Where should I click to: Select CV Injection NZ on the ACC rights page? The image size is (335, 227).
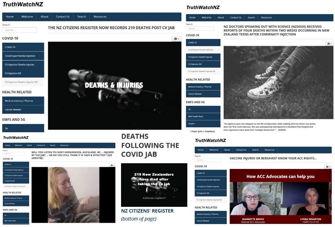tap(211, 193)
